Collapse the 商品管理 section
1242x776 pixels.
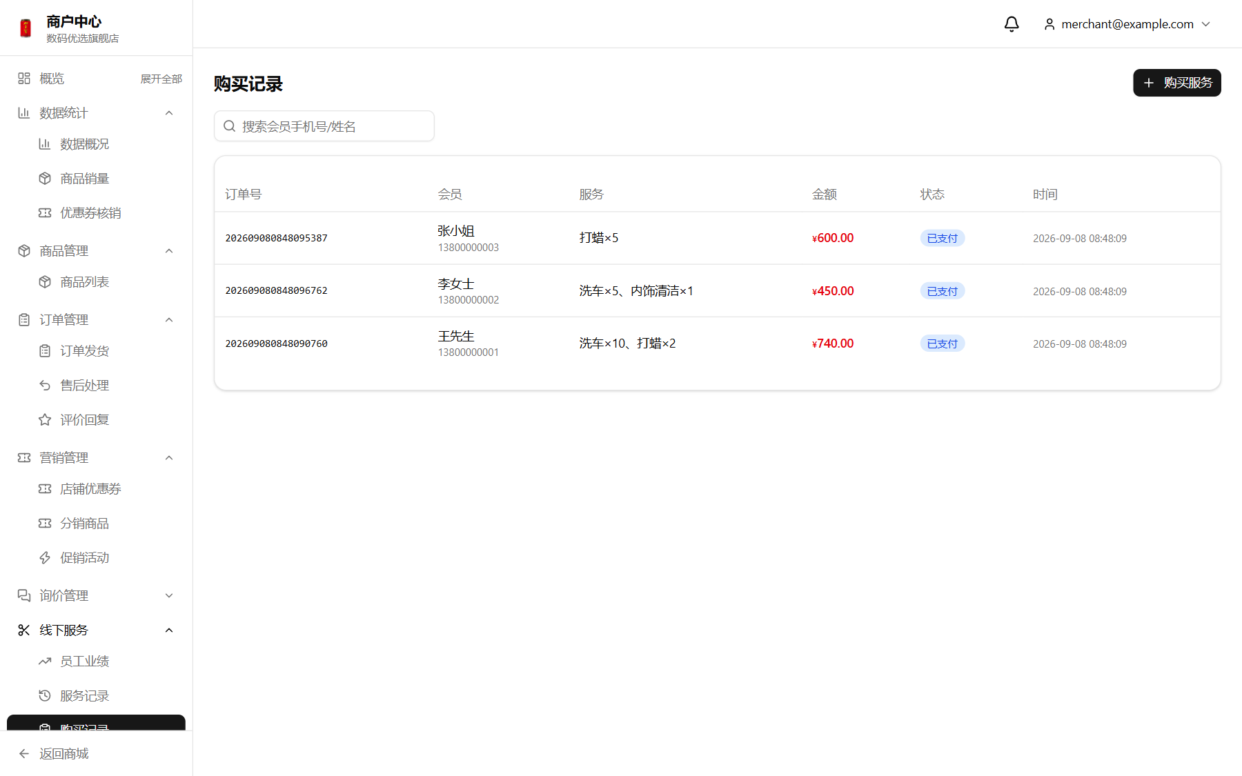click(x=169, y=251)
